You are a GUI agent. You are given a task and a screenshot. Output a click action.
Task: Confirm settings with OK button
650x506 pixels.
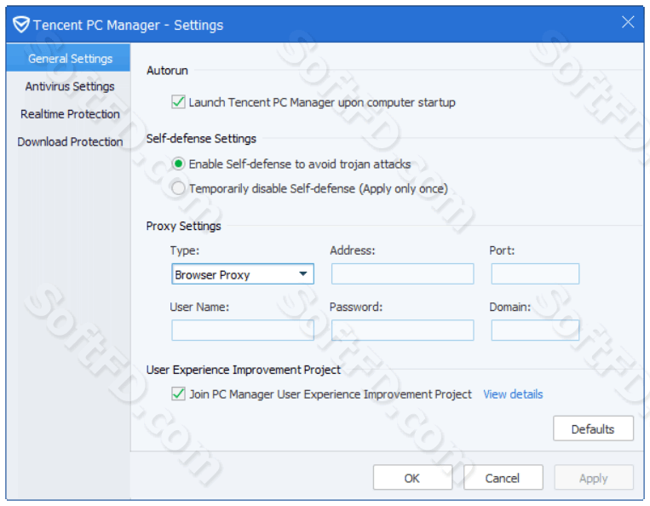412,478
